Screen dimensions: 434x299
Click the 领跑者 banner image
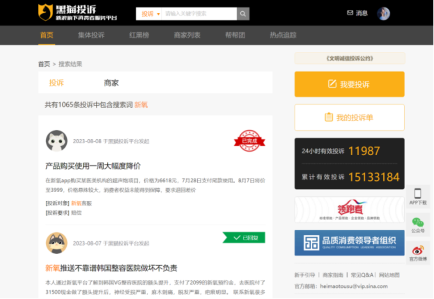(349, 210)
